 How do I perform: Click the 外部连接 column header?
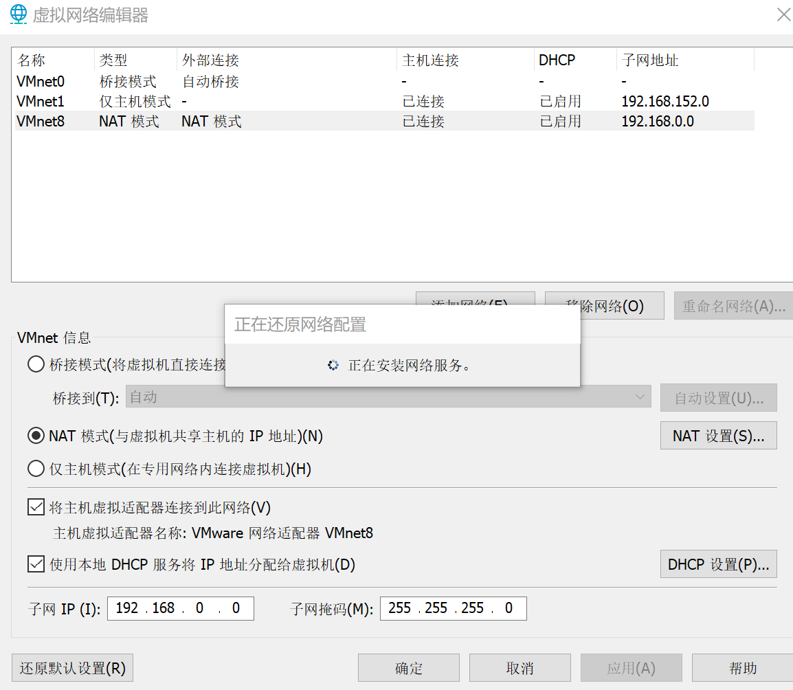tap(287, 60)
